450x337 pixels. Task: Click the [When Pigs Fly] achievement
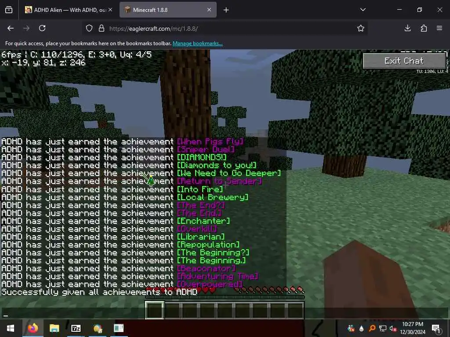point(210,142)
